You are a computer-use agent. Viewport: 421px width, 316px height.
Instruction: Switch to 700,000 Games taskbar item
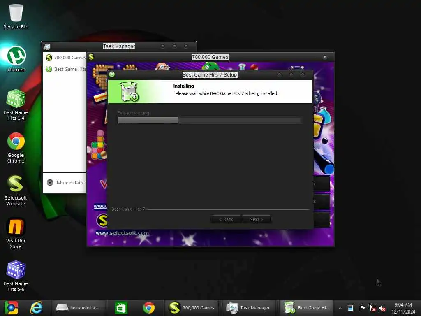pos(192,308)
